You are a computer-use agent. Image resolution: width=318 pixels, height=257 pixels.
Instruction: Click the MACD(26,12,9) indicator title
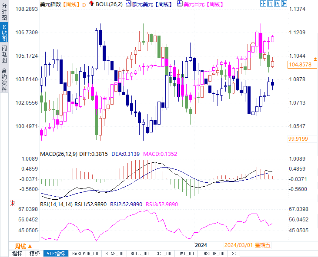[x=59, y=154]
